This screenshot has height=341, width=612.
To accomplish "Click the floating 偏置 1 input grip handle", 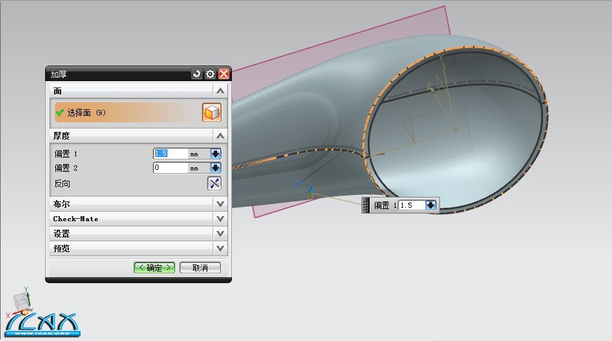I will coord(365,205).
